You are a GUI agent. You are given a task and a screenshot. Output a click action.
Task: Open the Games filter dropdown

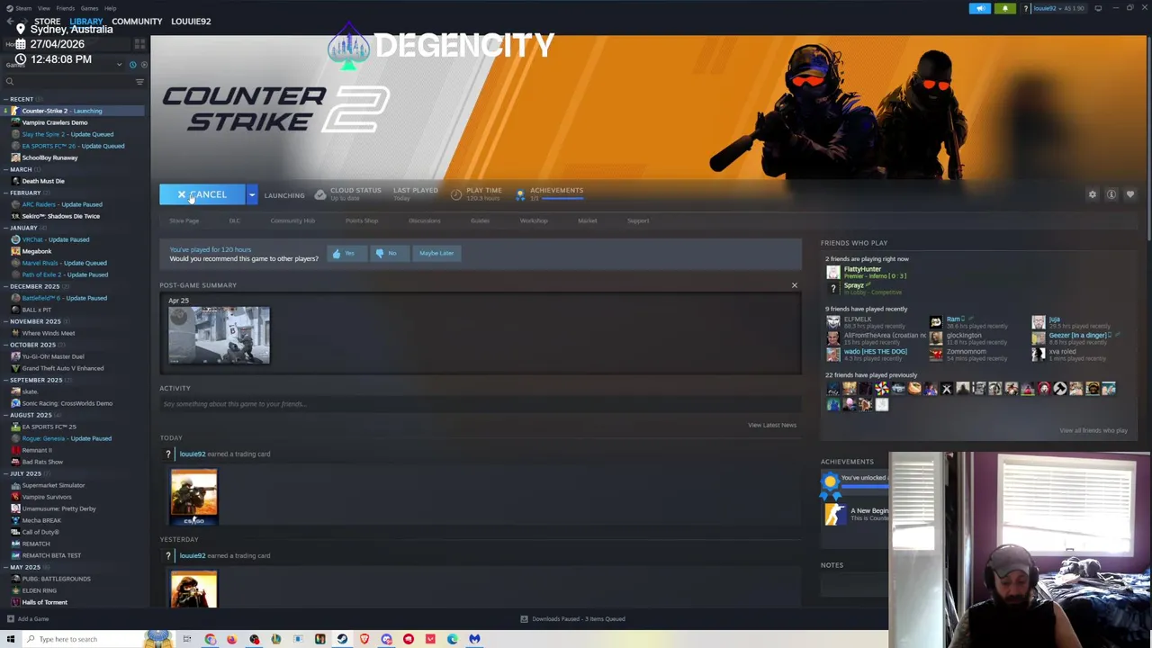[63, 65]
